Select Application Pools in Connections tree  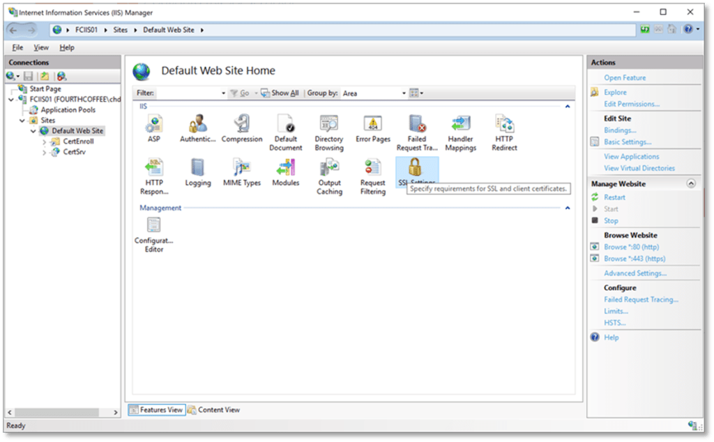click(68, 109)
